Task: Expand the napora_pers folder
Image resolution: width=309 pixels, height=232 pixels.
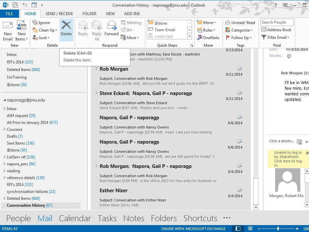Action: (5, 164)
